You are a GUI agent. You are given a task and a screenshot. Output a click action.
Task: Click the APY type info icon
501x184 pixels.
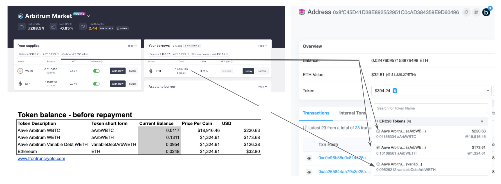tap(232, 62)
